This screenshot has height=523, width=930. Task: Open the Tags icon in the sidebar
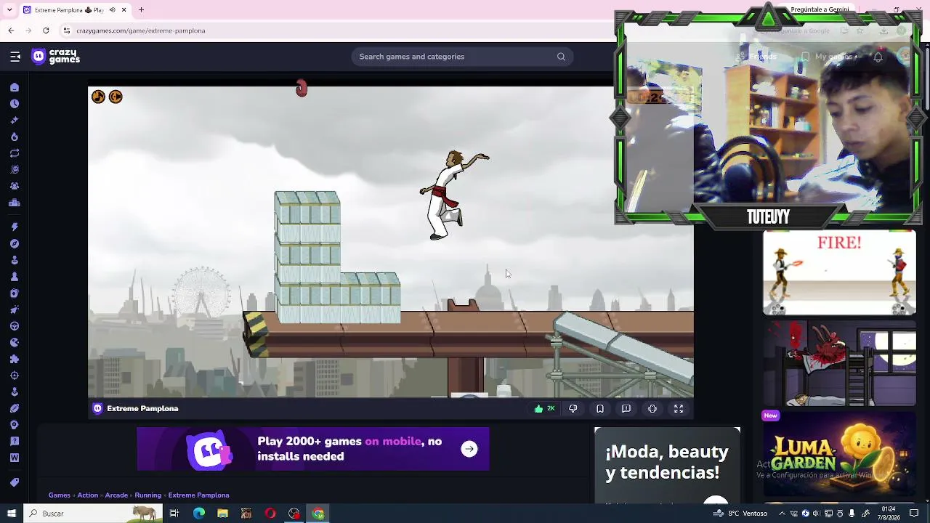click(x=15, y=482)
